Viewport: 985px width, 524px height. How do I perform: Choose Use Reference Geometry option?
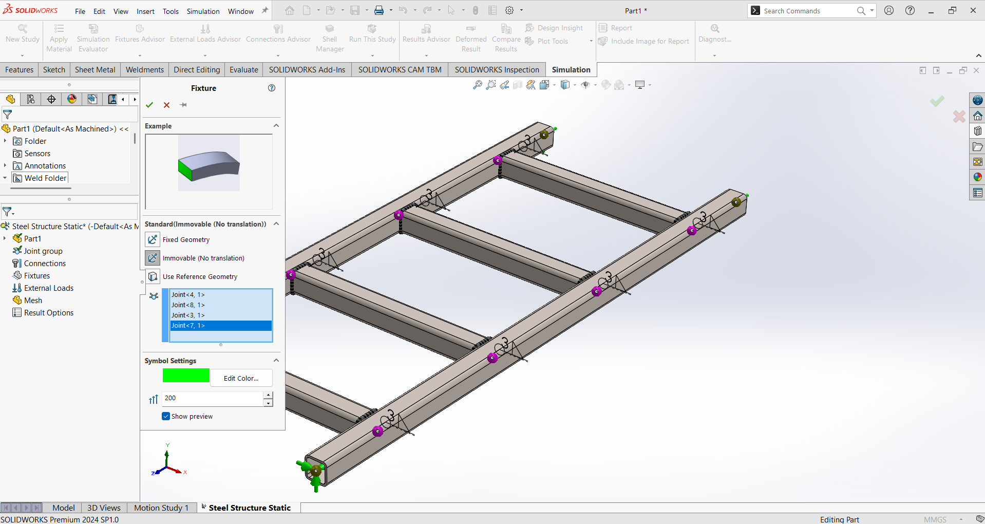[x=153, y=276]
